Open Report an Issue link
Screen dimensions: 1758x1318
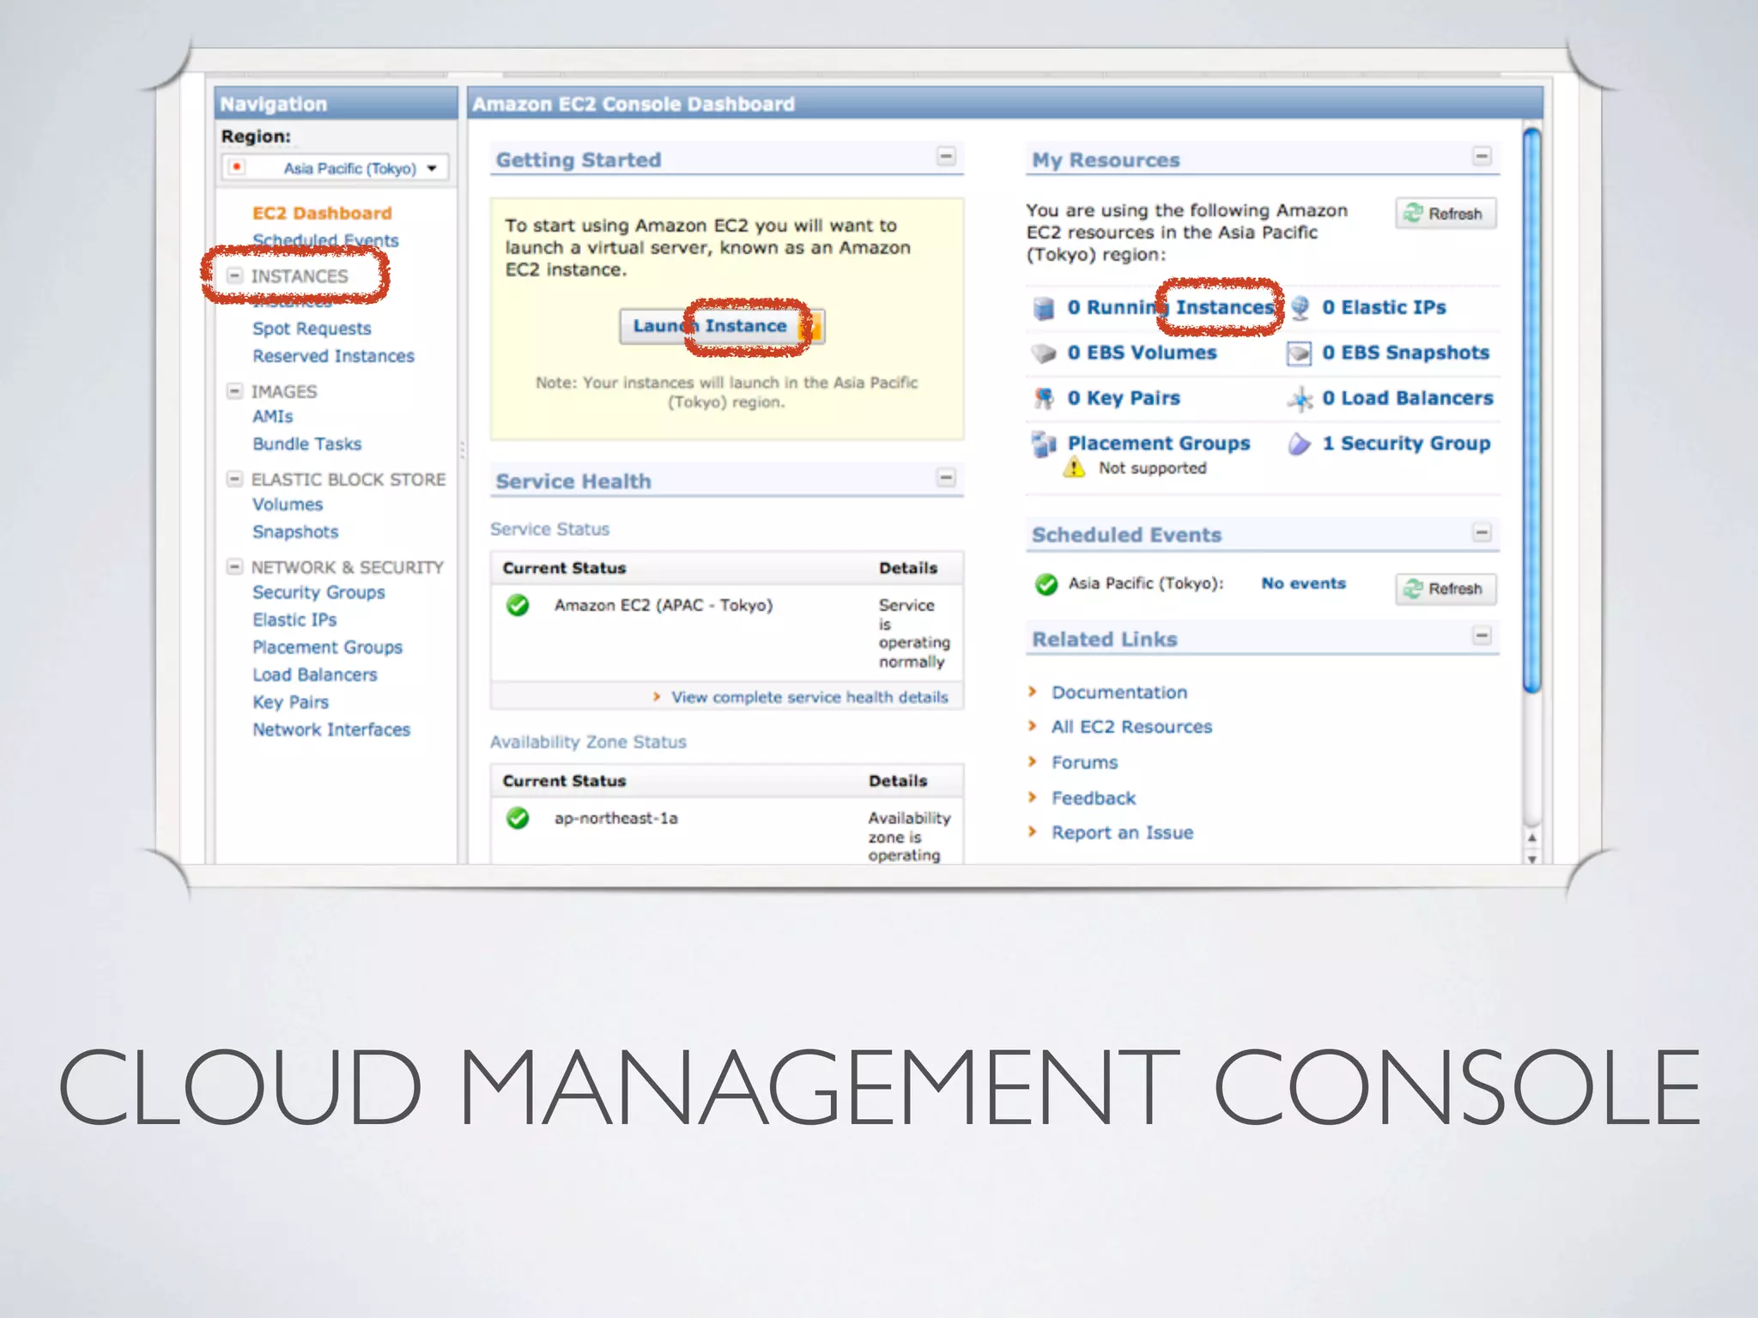point(1122,832)
